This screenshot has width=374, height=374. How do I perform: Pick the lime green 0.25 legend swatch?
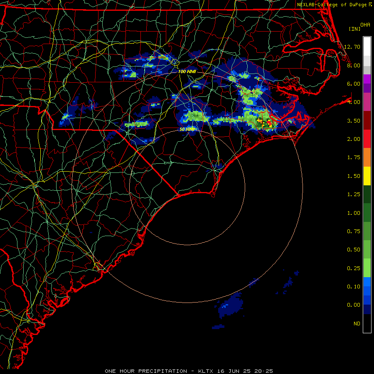pos(367,268)
